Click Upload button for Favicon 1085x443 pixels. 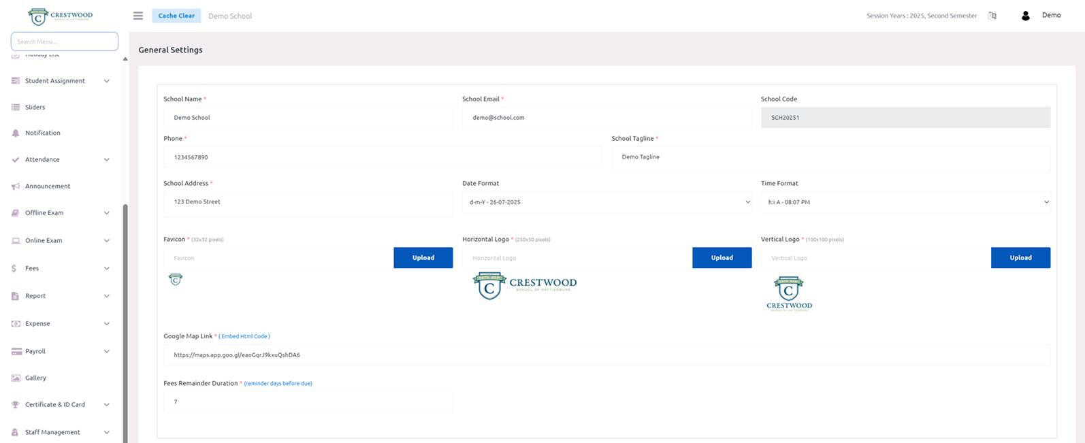(423, 258)
